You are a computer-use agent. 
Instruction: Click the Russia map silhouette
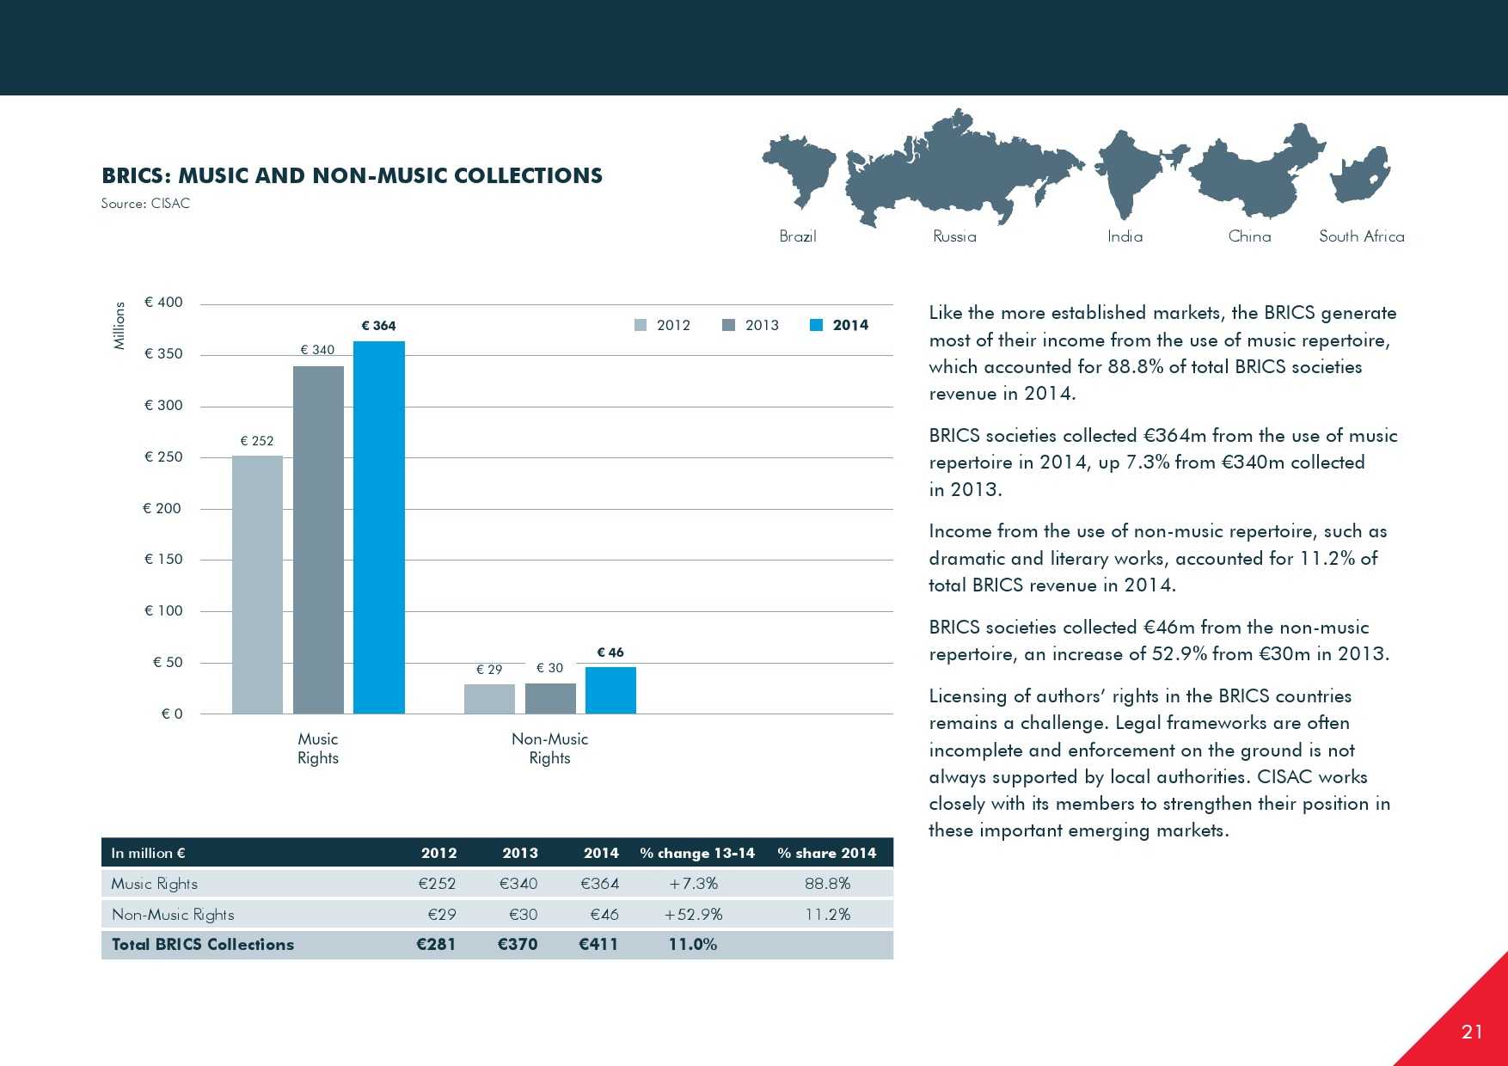(954, 168)
